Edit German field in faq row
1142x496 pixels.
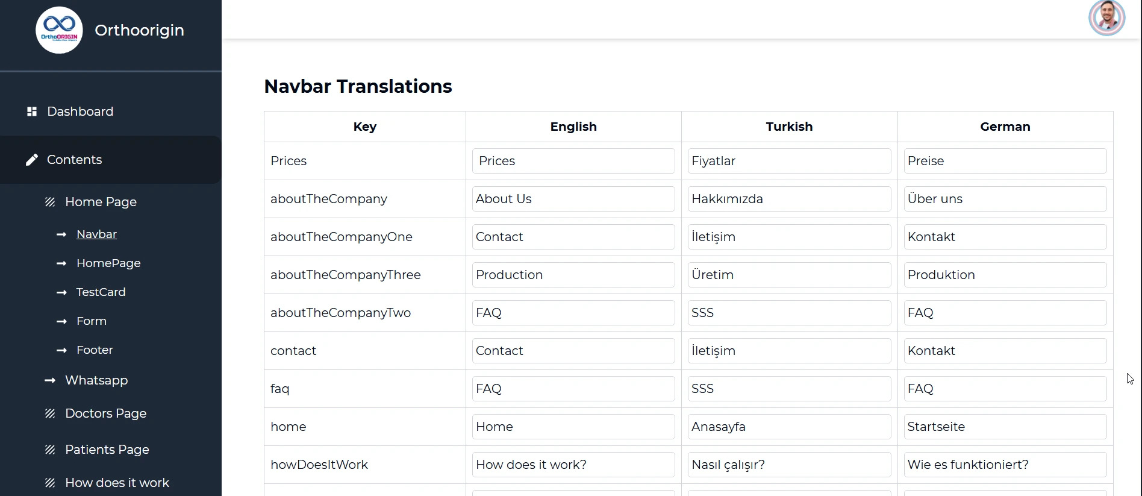pos(1005,389)
